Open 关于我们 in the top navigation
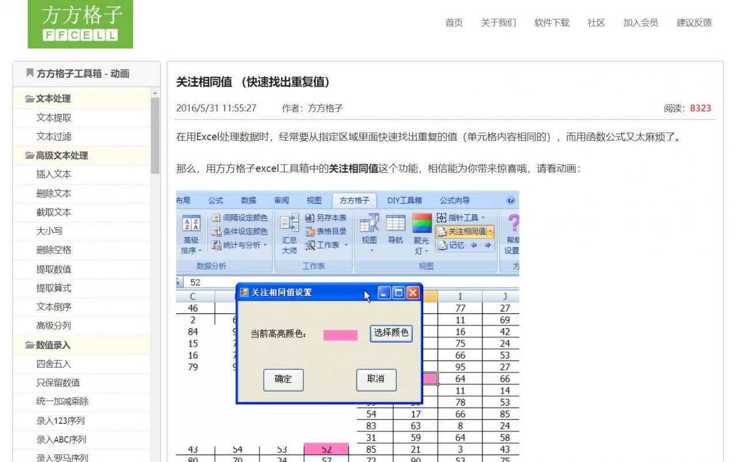737x462 pixels. (x=499, y=22)
